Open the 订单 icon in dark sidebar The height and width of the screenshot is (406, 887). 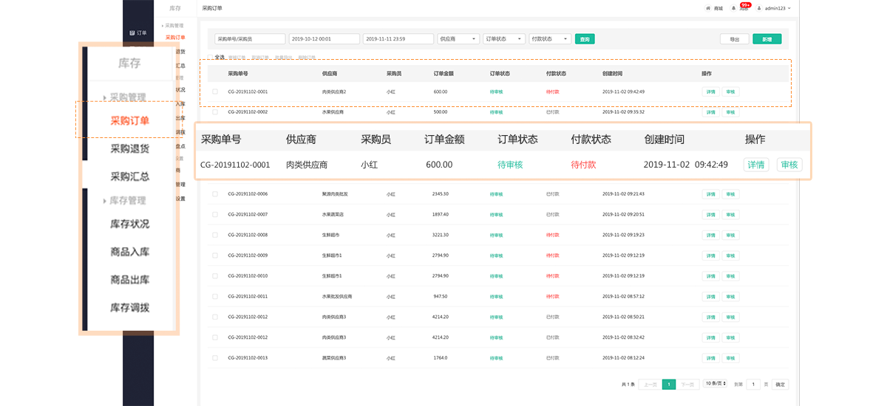click(x=132, y=33)
